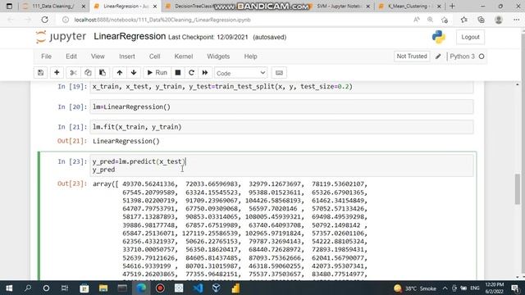Click the Out[23] output prompt
This screenshot has height=295, width=525.
point(72,184)
